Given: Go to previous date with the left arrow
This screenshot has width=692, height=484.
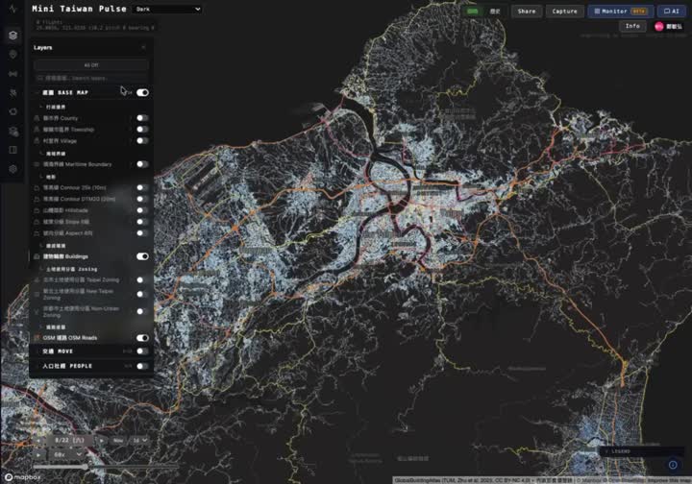Looking at the screenshot, I should click(x=39, y=441).
